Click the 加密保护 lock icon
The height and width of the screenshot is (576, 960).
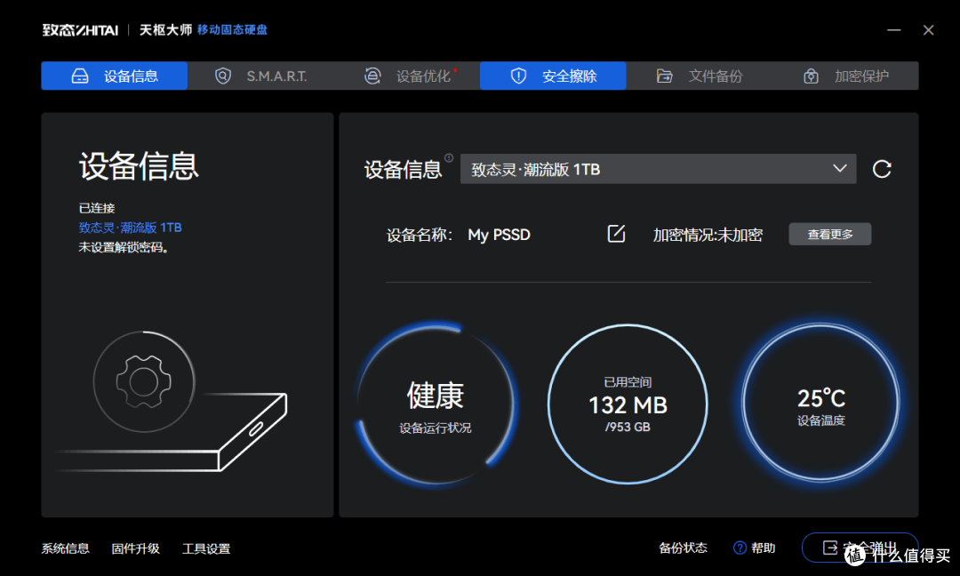[811, 76]
